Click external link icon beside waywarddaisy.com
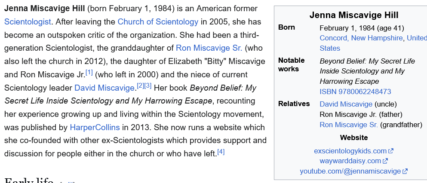The height and width of the screenshot is (183, 427). pos(385,161)
